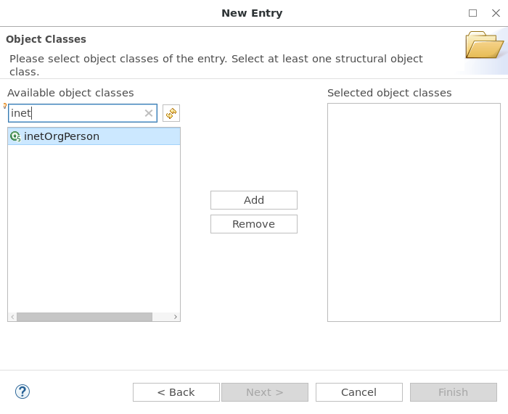Click the Add button
Screen dimensions: 508x414
[254, 200]
